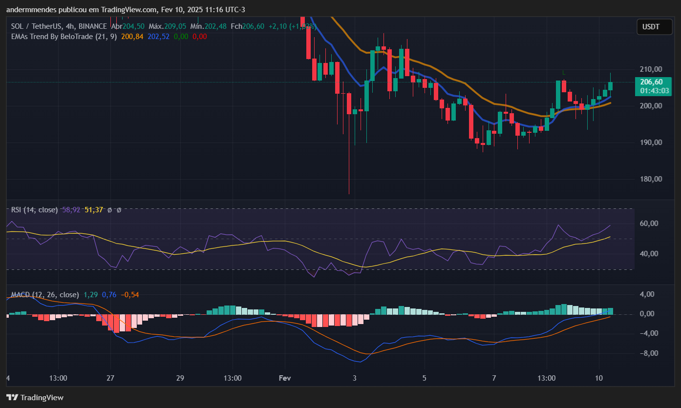Image resolution: width=681 pixels, height=408 pixels.
Task: Click the −8,00 label on MACD axis
Action: [650, 353]
